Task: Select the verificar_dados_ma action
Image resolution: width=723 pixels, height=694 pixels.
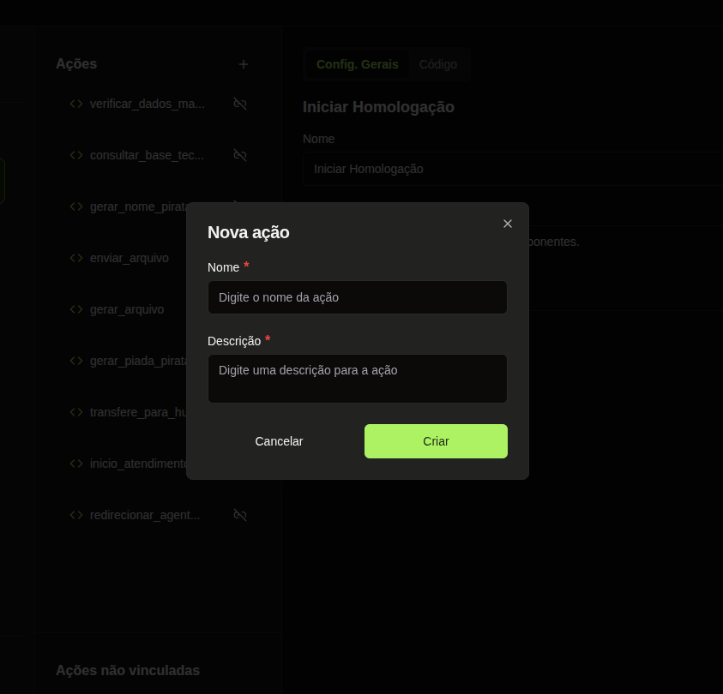Action: click(147, 104)
